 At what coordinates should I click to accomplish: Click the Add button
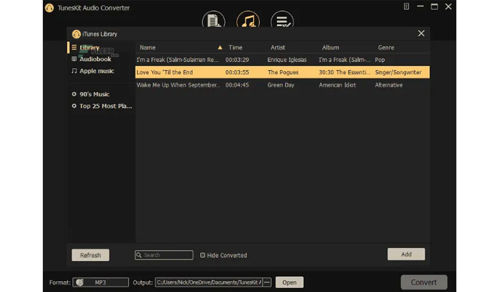[406, 254]
